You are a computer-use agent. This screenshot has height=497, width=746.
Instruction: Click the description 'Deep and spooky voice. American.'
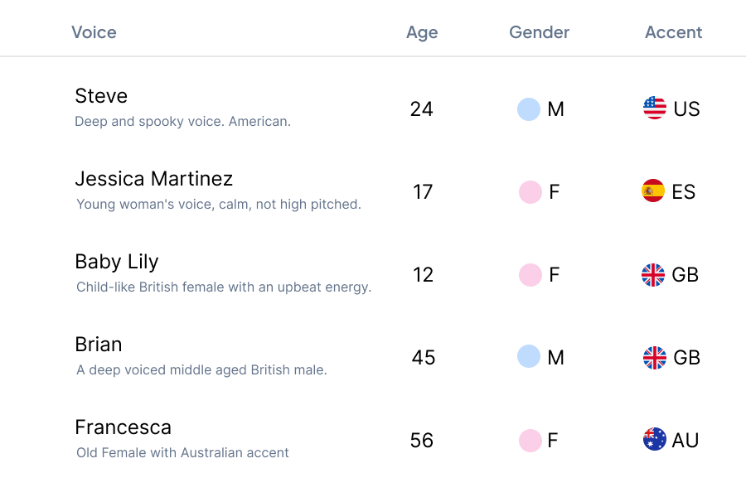(x=182, y=122)
